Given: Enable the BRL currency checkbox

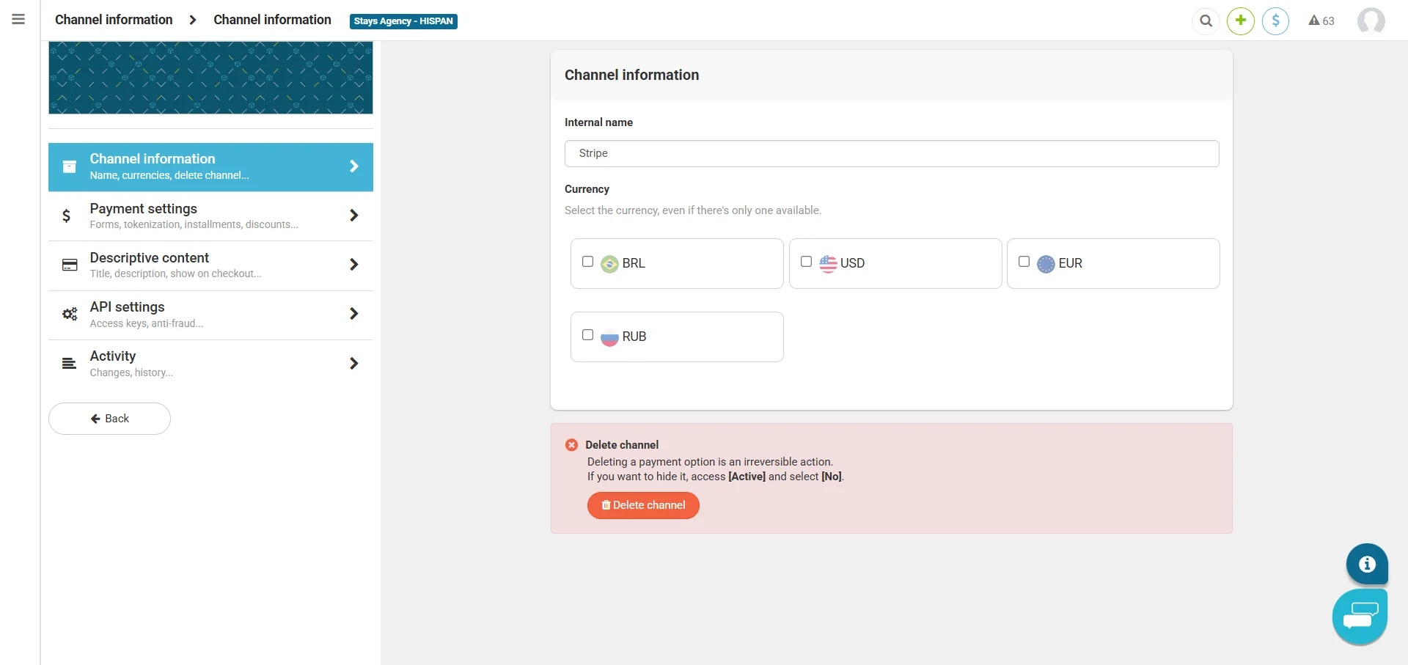Looking at the screenshot, I should pyautogui.click(x=587, y=262).
